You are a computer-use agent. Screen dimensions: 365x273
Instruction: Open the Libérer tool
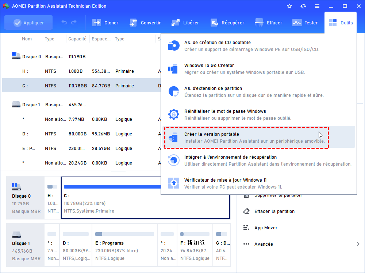coord(185,23)
